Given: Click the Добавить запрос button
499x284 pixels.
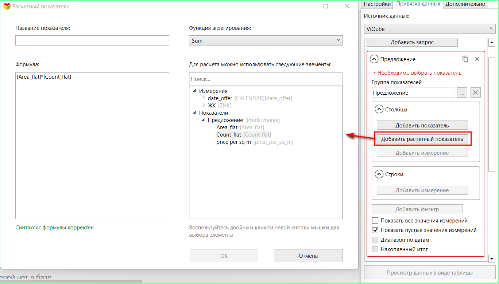Looking at the screenshot, I should 412,42.
